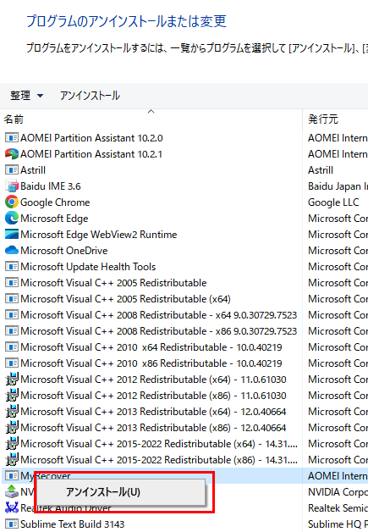Sort by the 発行元 column header
The height and width of the screenshot is (532, 368).
[323, 119]
